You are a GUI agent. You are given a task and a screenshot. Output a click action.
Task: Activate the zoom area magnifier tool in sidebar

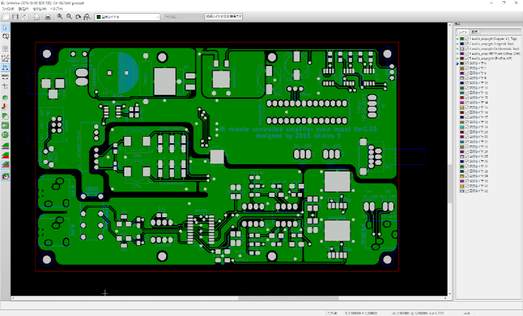[x=5, y=37]
